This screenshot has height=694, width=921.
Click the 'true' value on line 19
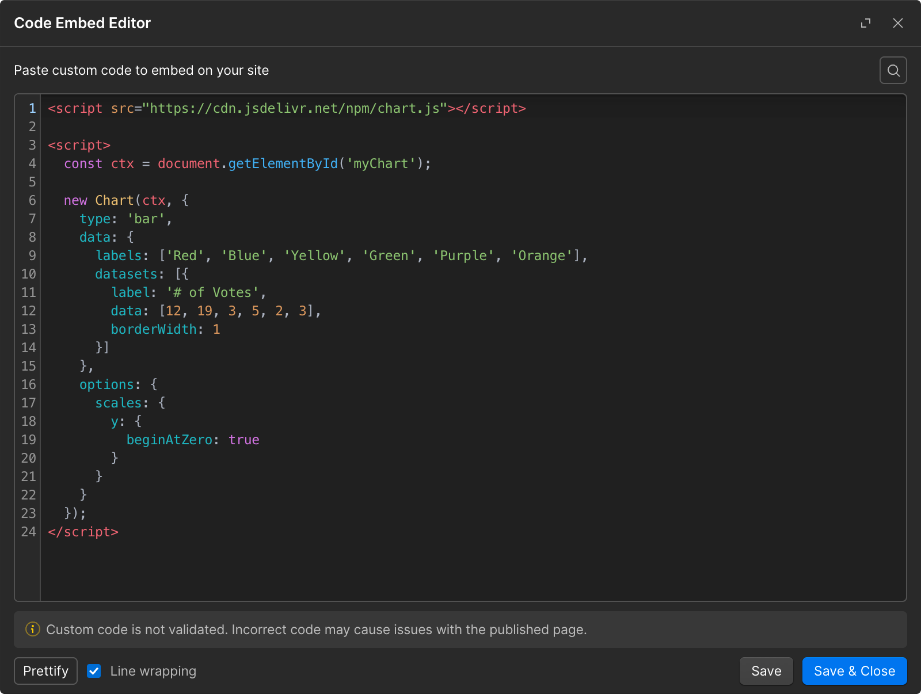pyautogui.click(x=244, y=440)
